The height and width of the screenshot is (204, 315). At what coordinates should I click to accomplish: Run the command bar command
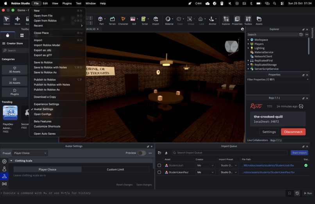pyautogui.click(x=308, y=193)
